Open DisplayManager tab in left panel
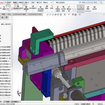The image size is (105, 105). point(7,18)
